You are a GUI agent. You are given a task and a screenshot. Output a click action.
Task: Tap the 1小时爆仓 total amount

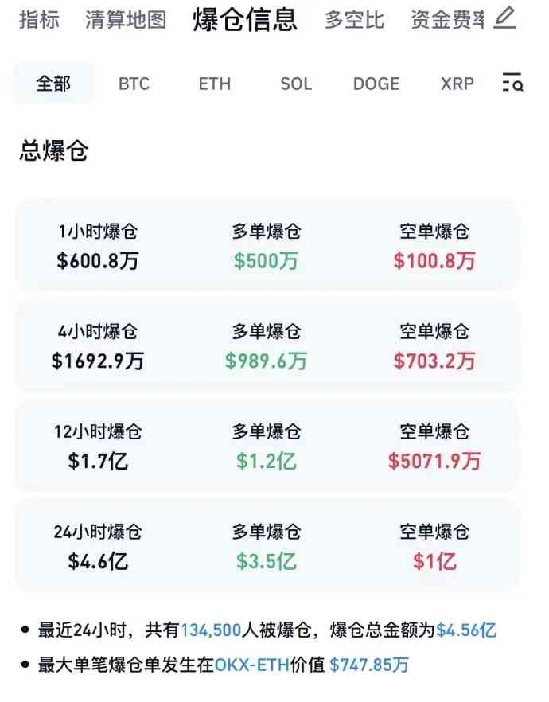pyautogui.click(x=98, y=261)
